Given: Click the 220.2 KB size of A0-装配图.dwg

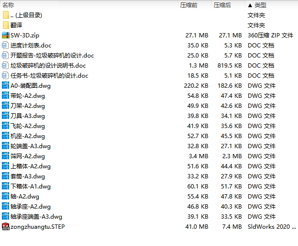Looking at the screenshot, I should (196, 86).
